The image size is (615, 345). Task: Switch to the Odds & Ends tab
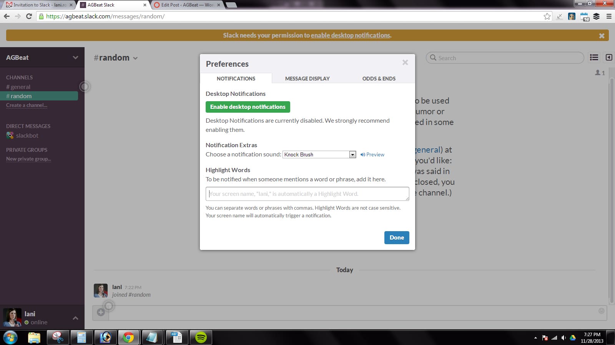(x=379, y=79)
